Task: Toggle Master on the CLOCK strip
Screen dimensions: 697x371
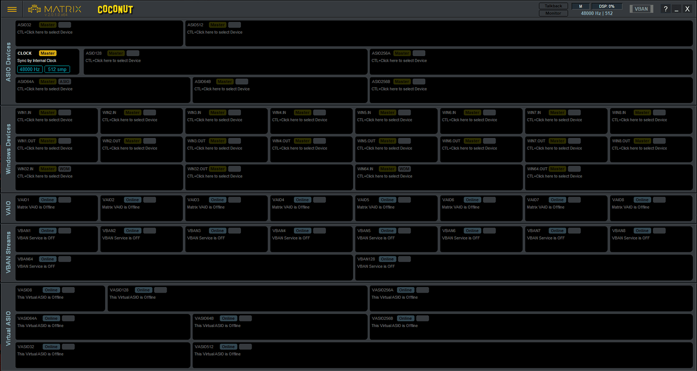Action: click(47, 53)
